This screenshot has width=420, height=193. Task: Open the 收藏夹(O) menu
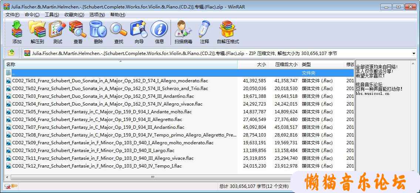coord(74,15)
